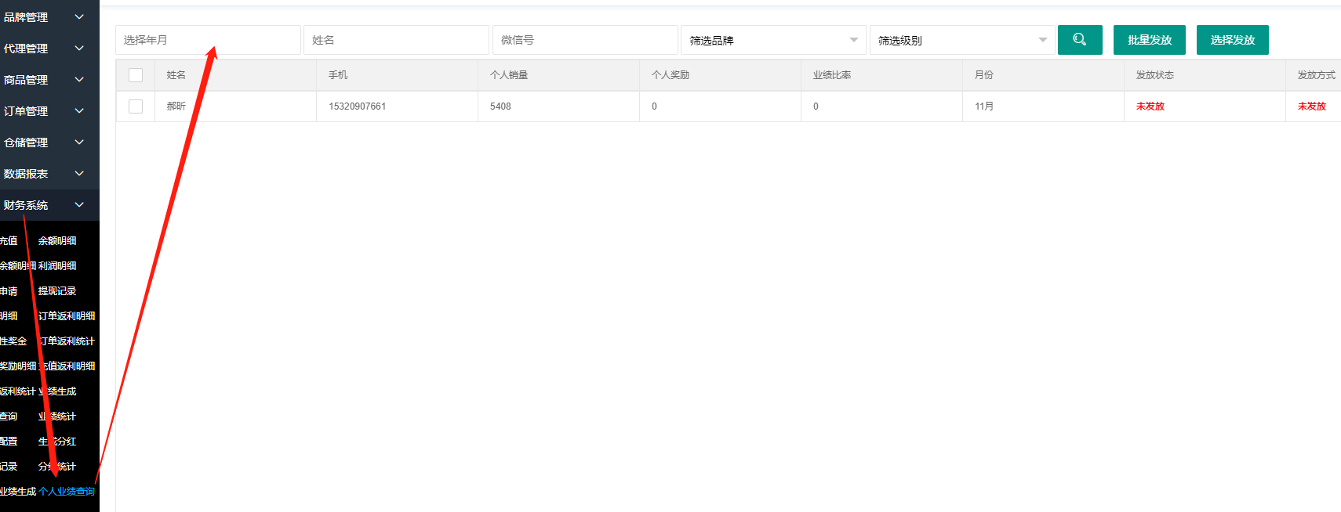Collapse the 财务系统 menu chevron
The height and width of the screenshot is (512, 1341).
click(79, 204)
